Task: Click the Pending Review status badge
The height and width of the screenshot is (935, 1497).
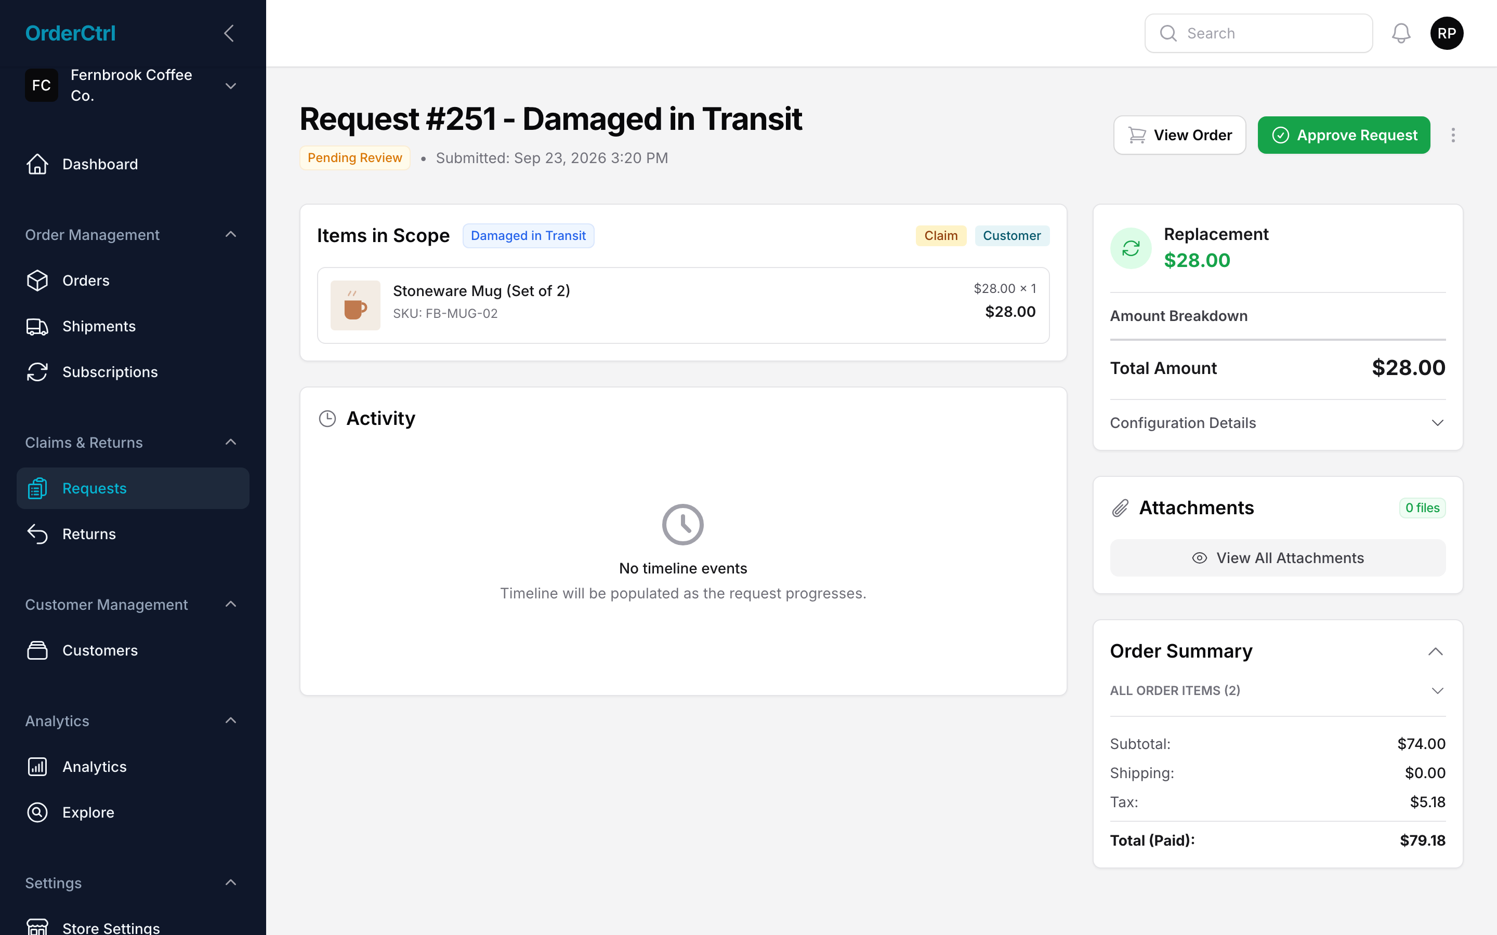Action: pyautogui.click(x=354, y=158)
